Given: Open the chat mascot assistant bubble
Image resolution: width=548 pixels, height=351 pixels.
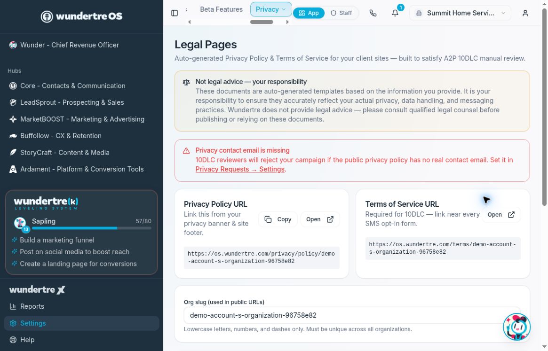Looking at the screenshot, I should click(516, 327).
